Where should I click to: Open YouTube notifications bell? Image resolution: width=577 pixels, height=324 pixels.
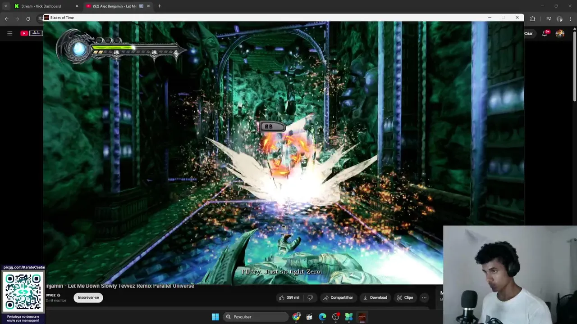[x=545, y=33]
